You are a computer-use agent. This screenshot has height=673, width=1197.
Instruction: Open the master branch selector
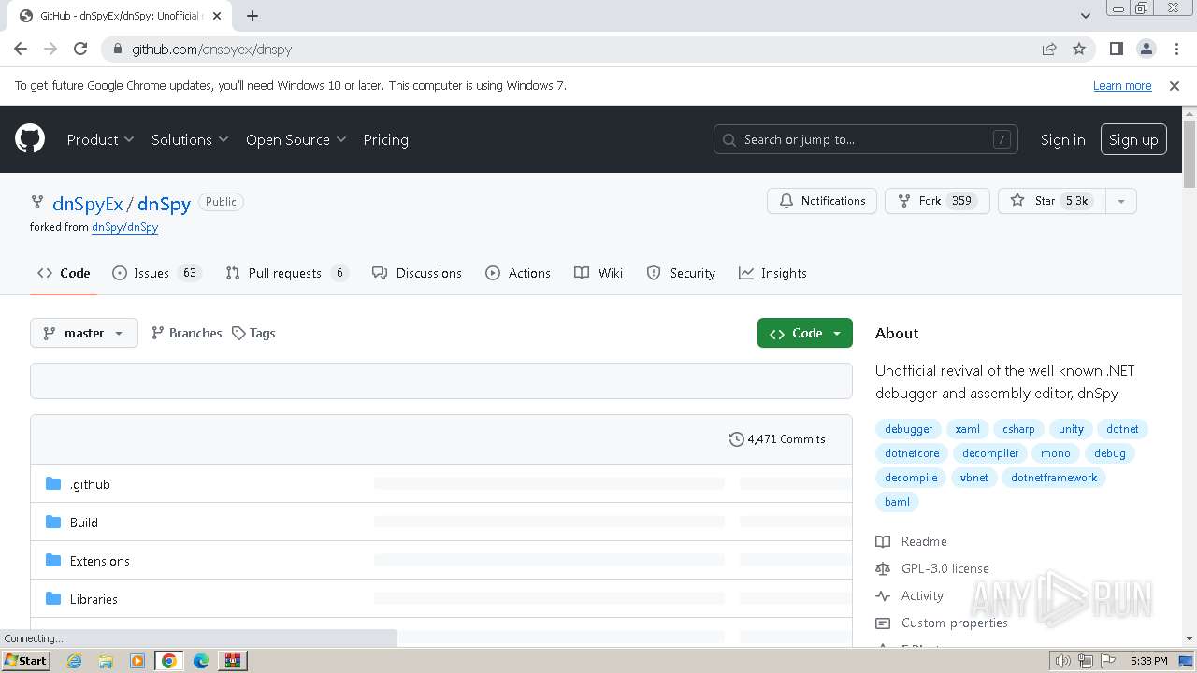point(84,333)
